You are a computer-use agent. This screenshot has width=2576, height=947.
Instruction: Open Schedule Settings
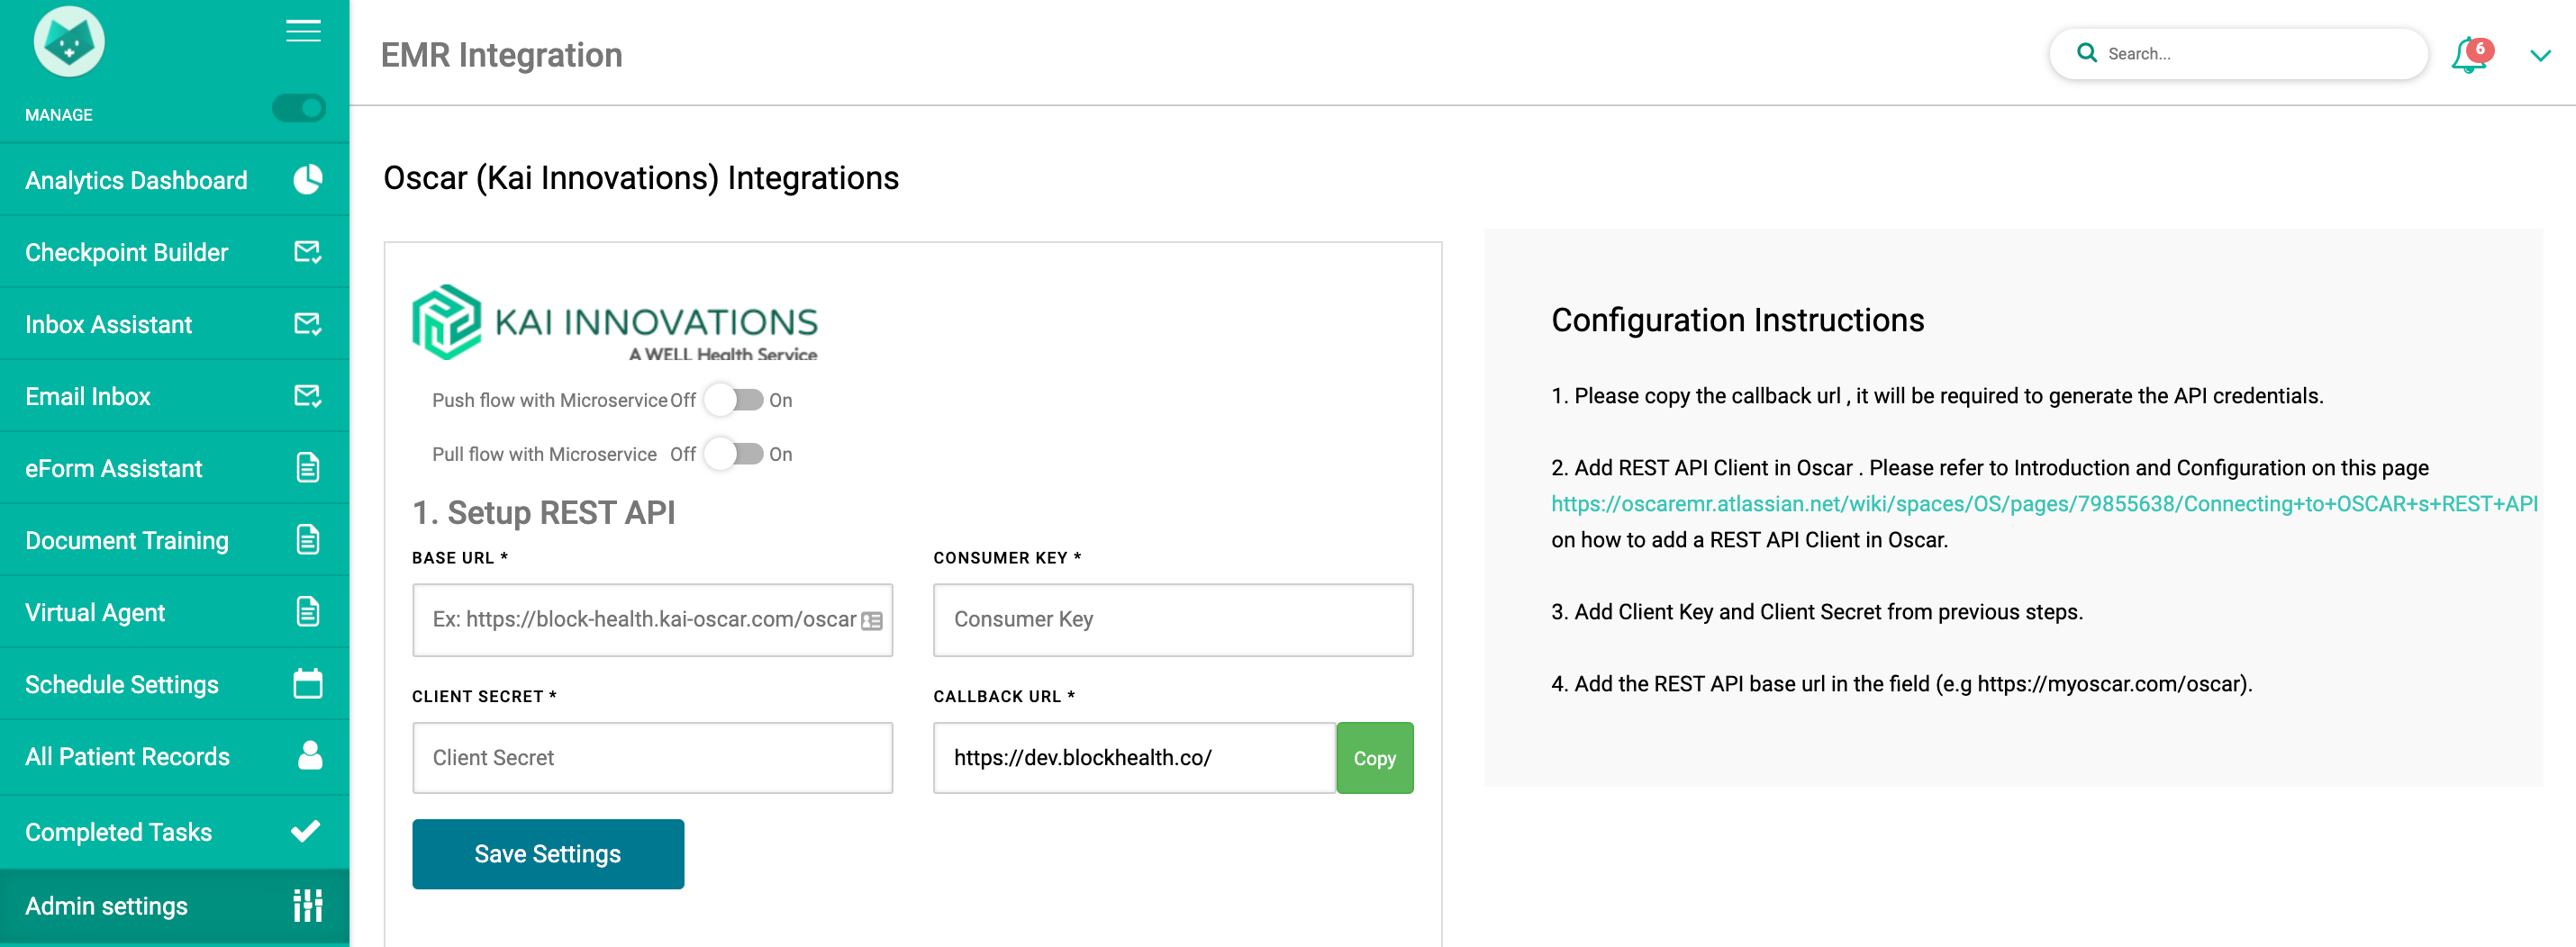click(x=175, y=683)
